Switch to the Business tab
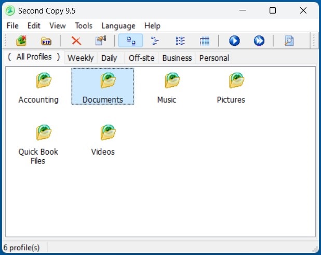 point(177,58)
